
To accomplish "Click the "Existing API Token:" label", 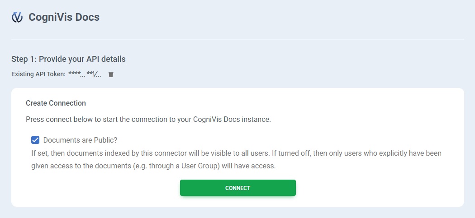I will (x=38, y=74).
